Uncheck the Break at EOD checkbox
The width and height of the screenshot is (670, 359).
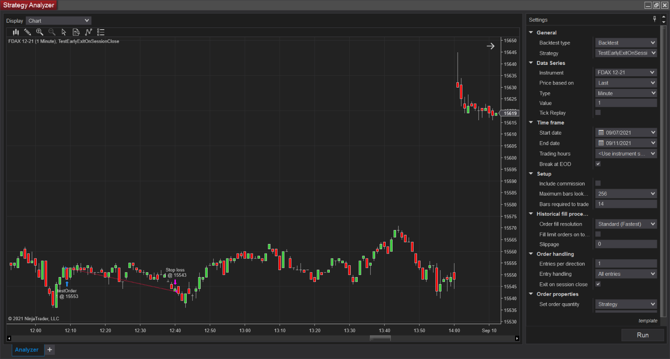[x=598, y=164]
